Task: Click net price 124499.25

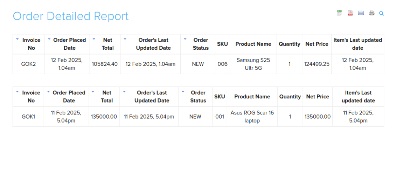Action: pos(317,64)
